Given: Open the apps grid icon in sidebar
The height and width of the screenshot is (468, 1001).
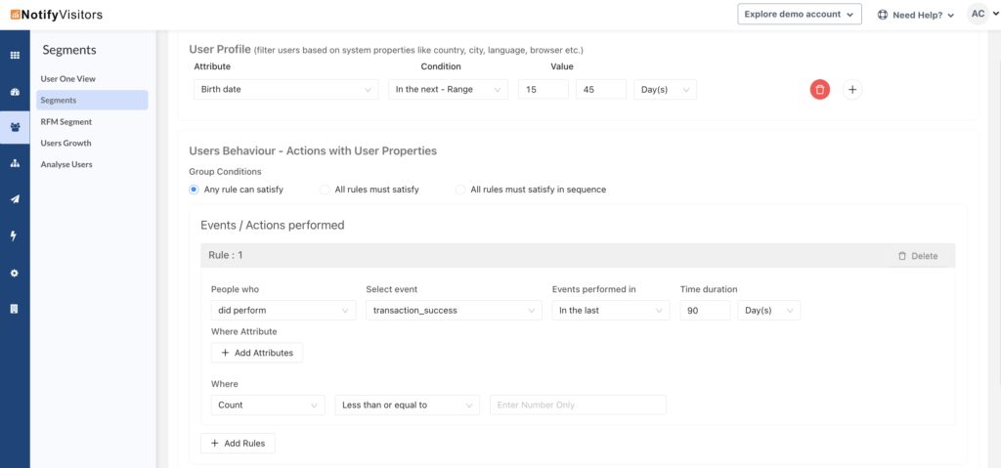Looking at the screenshot, I should [x=15, y=56].
